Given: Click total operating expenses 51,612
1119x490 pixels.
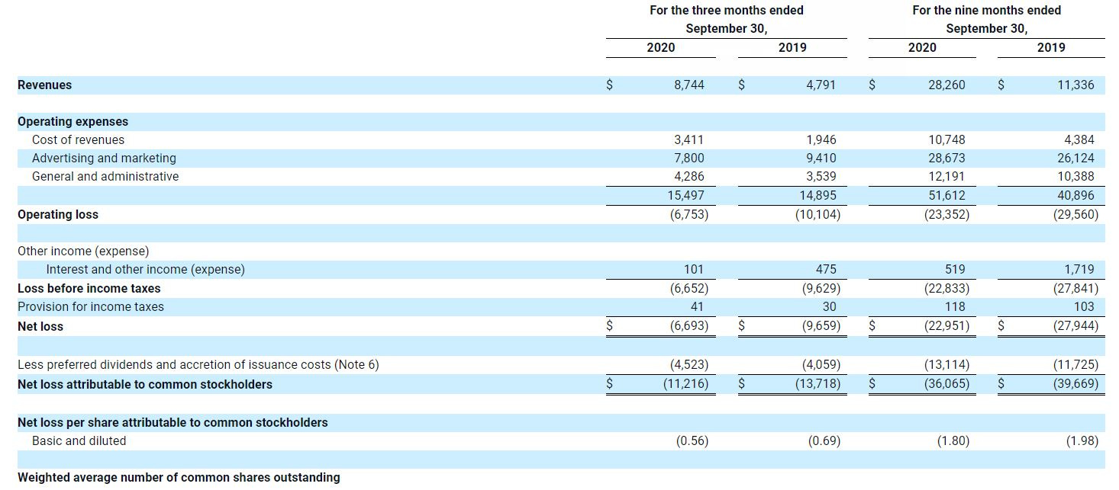Looking at the screenshot, I should tap(946, 196).
